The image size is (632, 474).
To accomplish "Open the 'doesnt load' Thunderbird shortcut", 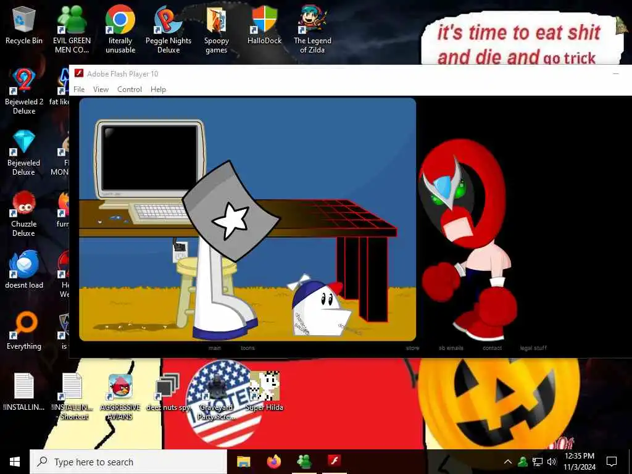I will 24,269.
